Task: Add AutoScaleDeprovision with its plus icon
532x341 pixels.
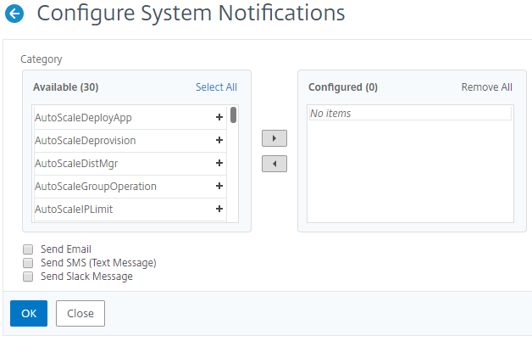Action: click(219, 140)
